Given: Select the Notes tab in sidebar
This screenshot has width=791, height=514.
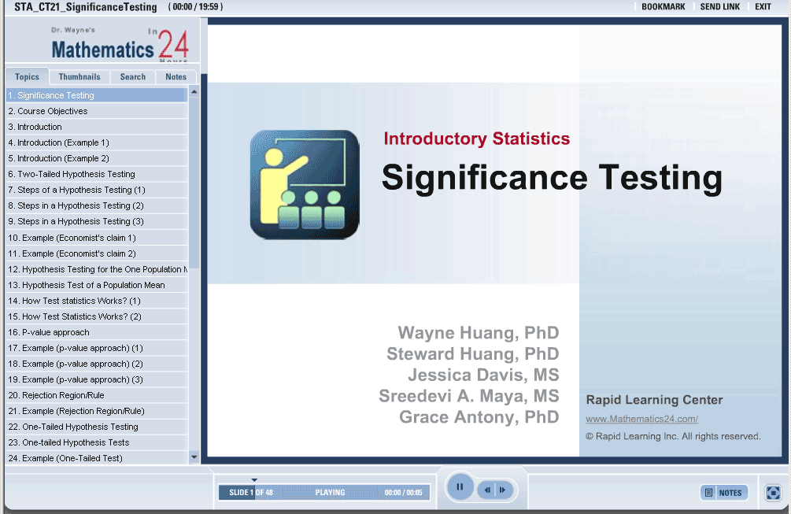Looking at the screenshot, I should coord(176,77).
